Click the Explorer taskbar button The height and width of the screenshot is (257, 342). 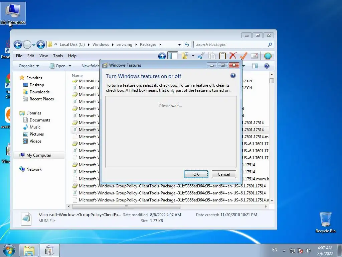29,250
